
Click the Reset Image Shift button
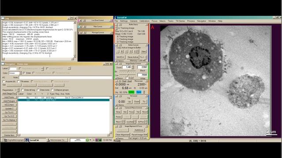pos(139,135)
